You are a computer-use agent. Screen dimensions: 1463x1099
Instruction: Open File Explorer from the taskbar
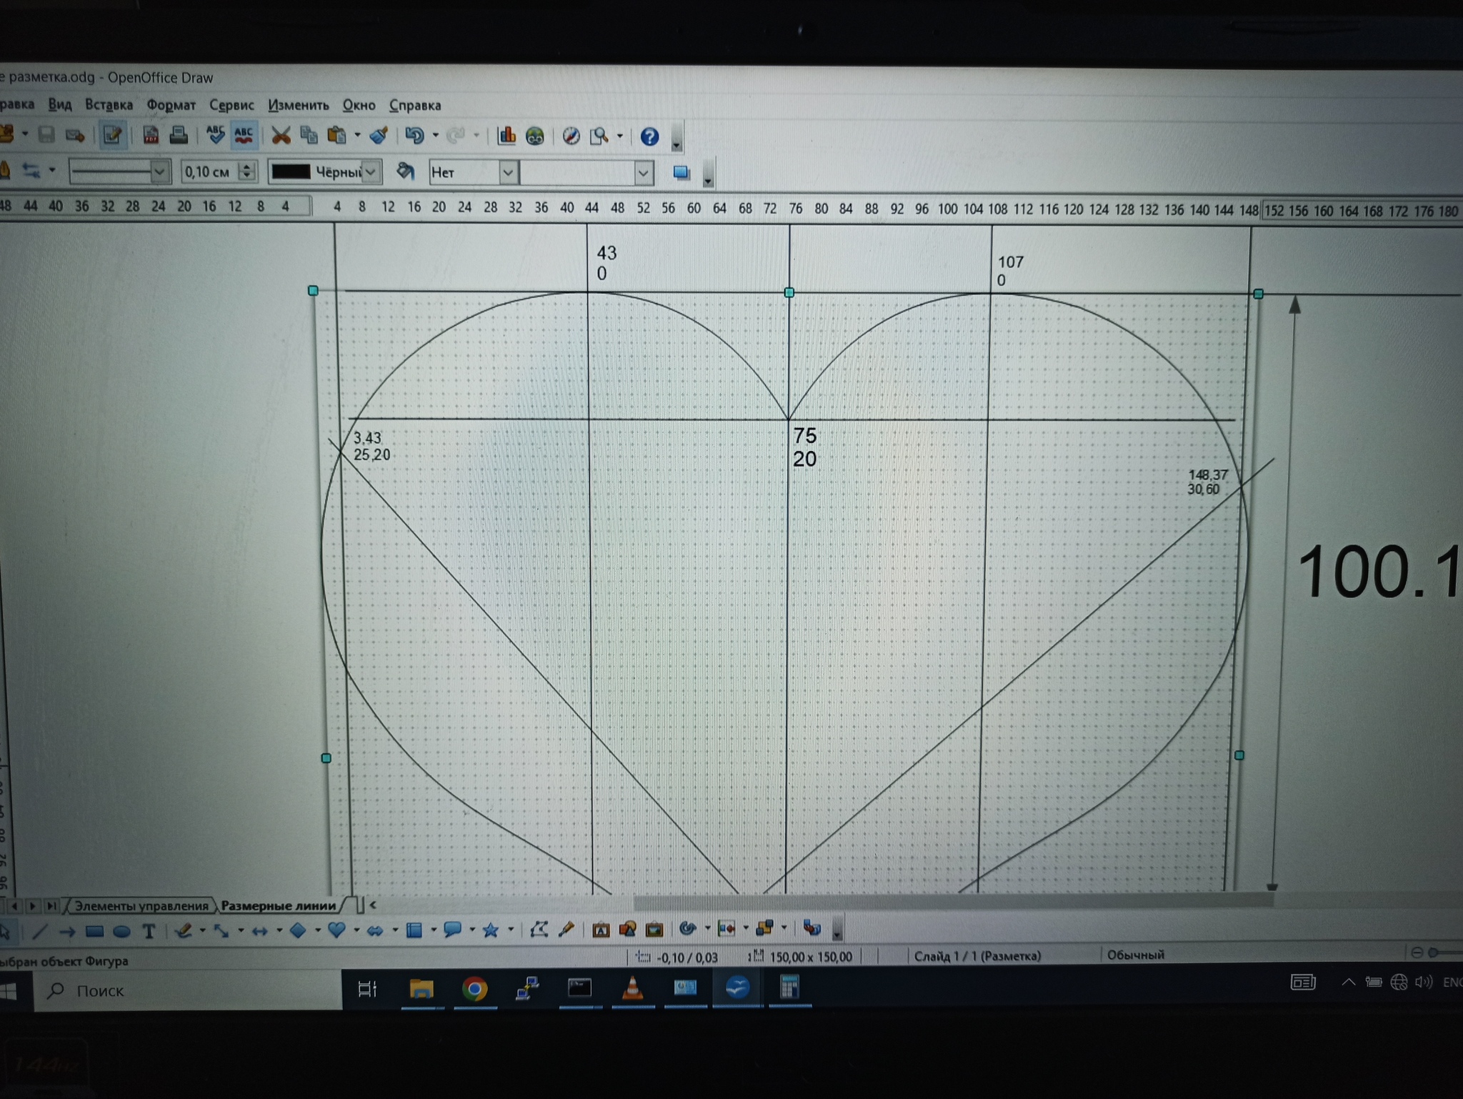(x=421, y=989)
